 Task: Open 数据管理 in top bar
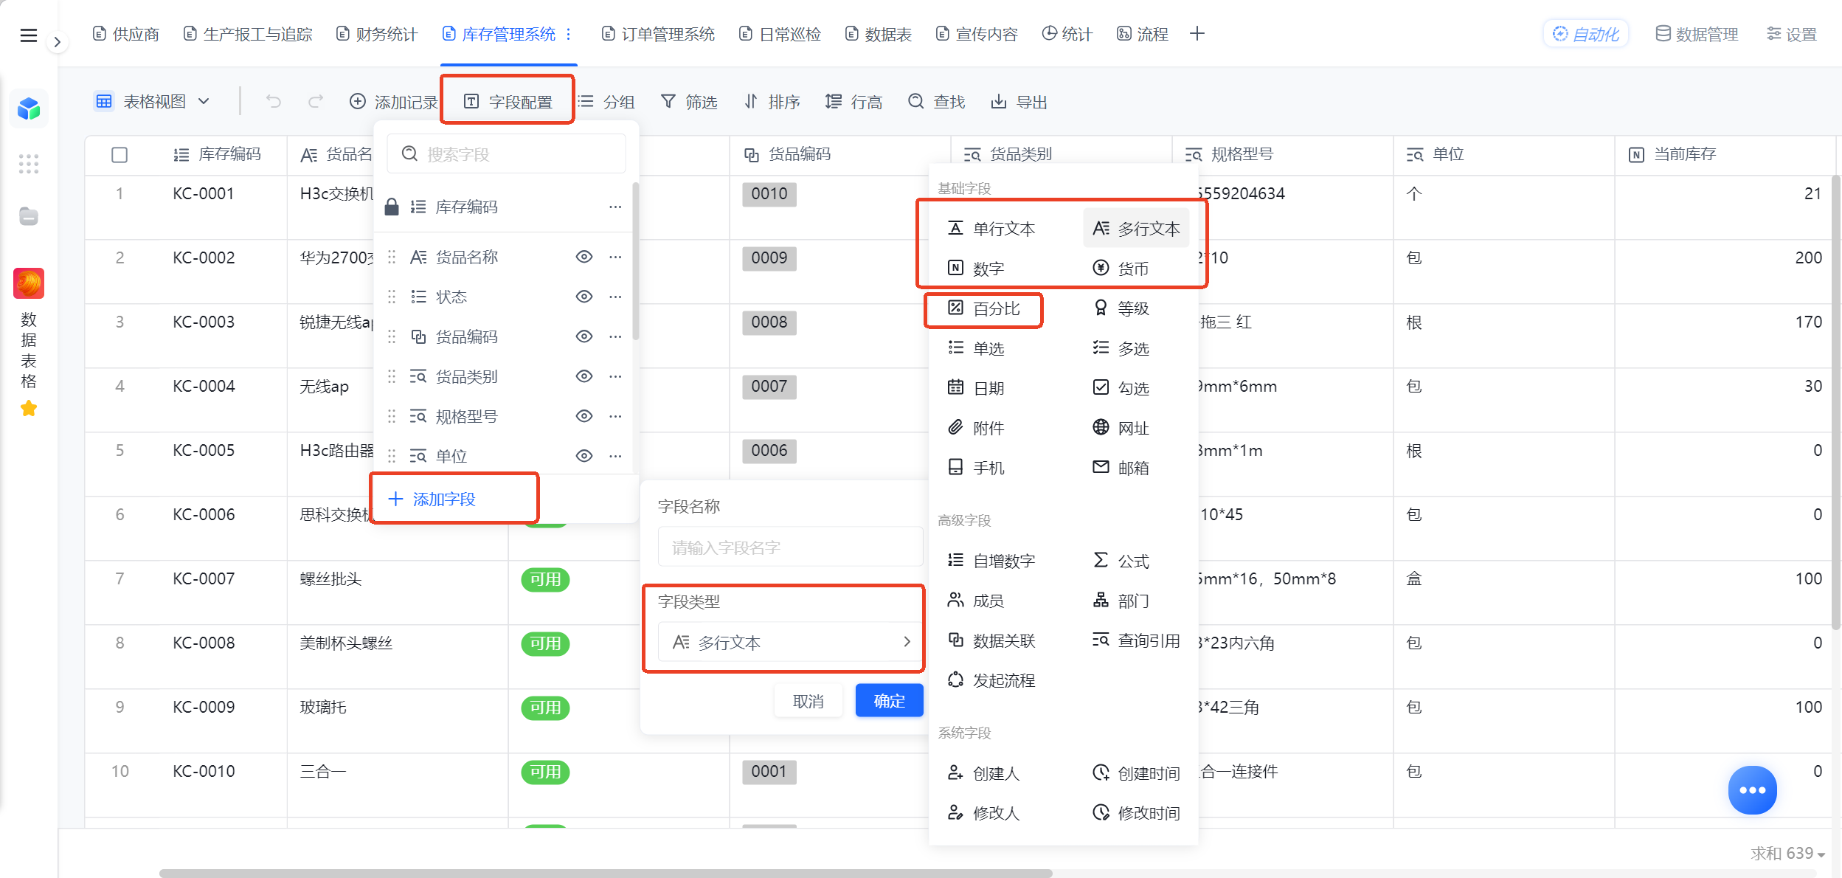pyautogui.click(x=1697, y=34)
